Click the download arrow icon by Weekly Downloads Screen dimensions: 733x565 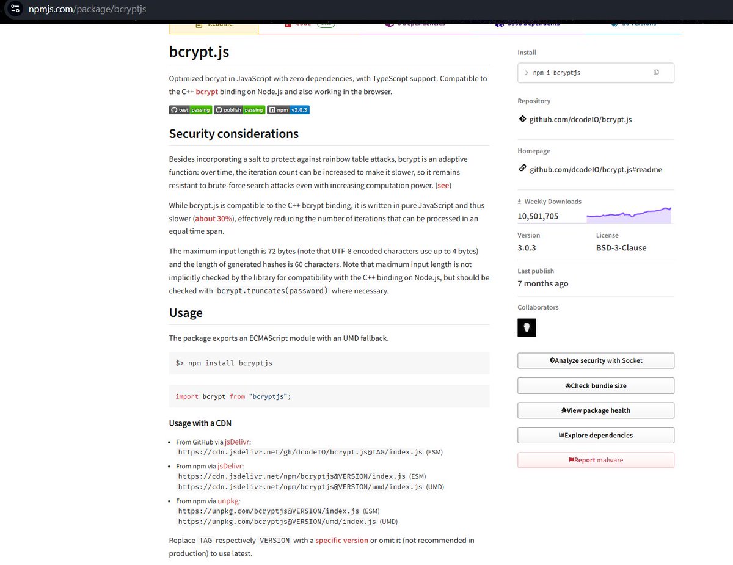(x=520, y=202)
